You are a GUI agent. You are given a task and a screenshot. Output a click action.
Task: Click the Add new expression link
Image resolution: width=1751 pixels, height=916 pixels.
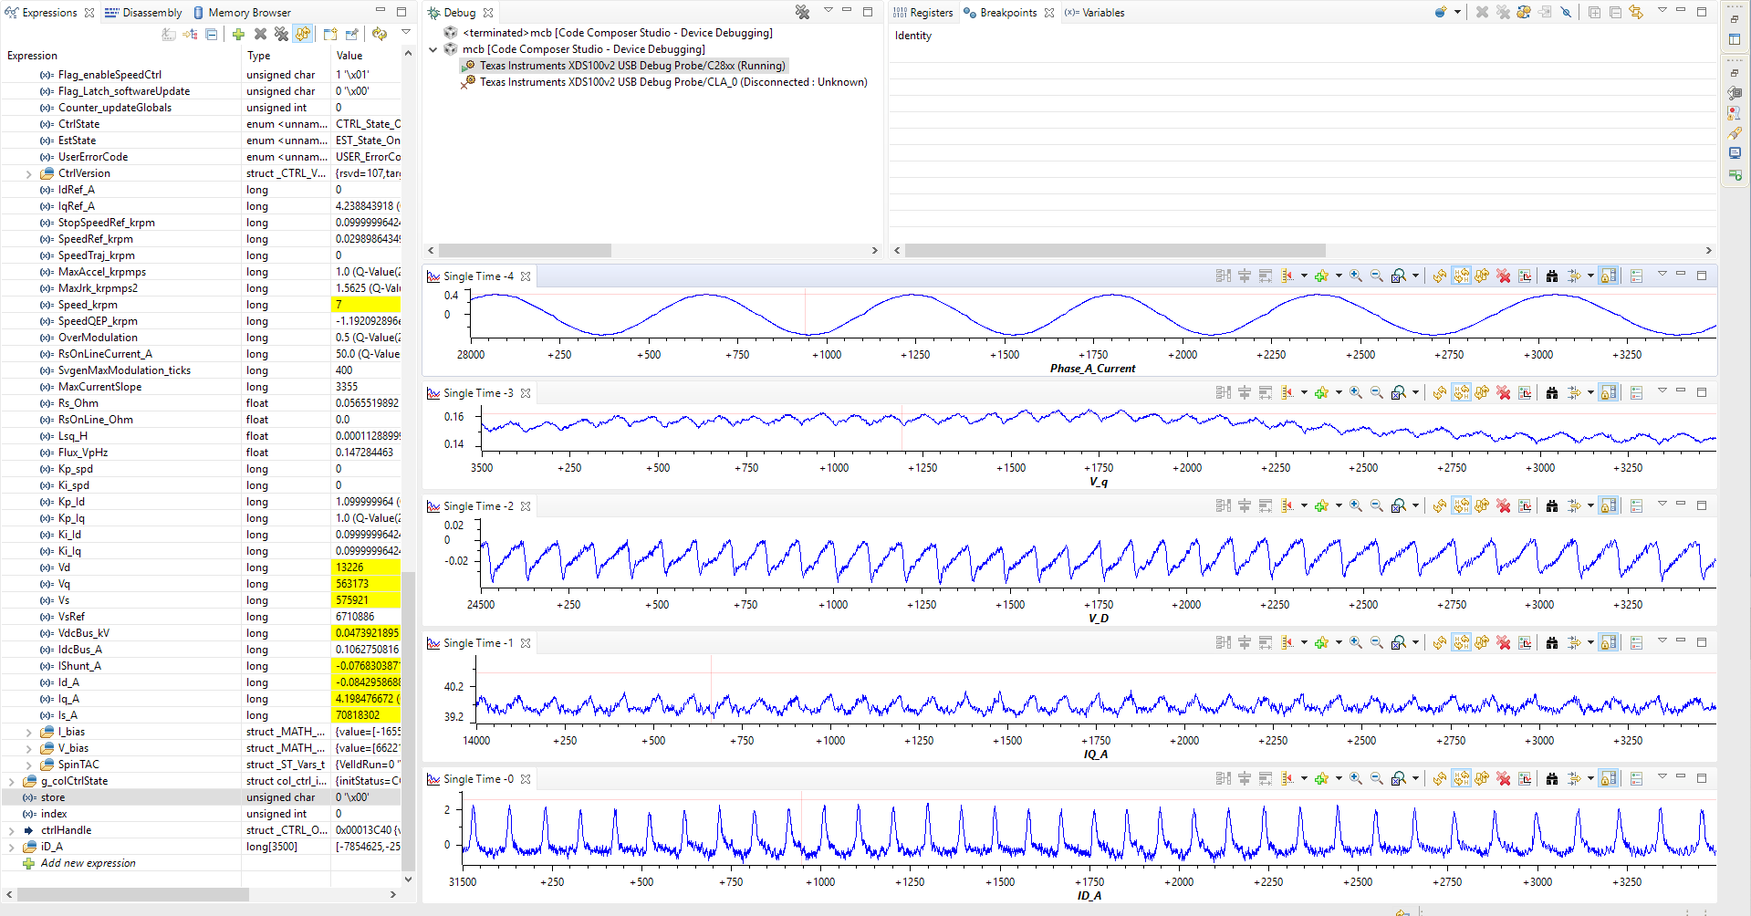pyautogui.click(x=88, y=862)
